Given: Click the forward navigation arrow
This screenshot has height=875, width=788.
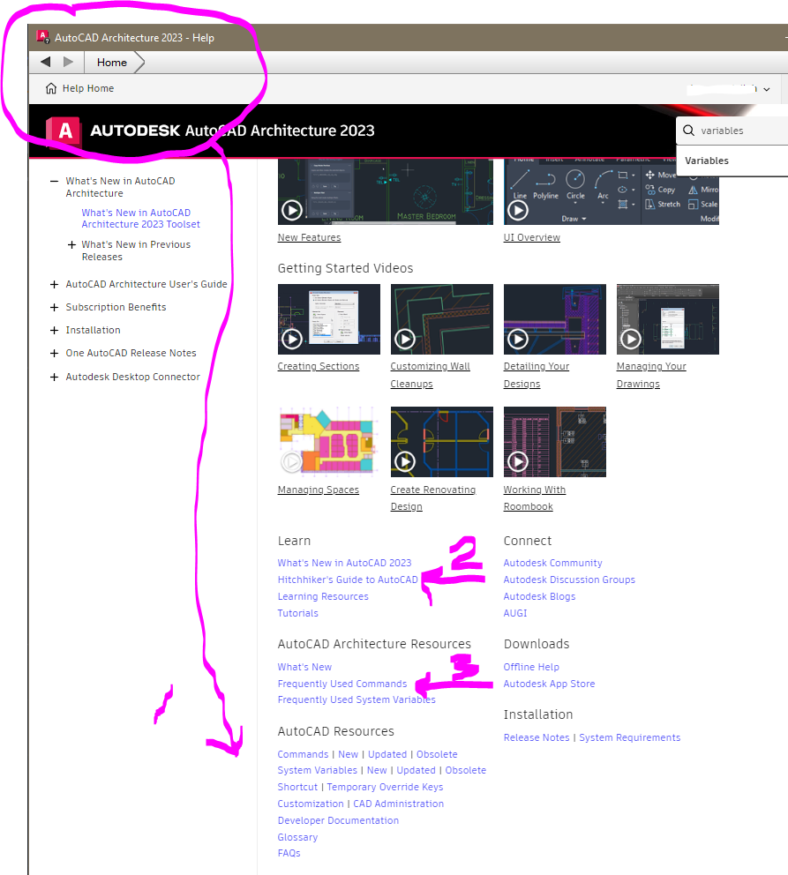Looking at the screenshot, I should tap(69, 62).
